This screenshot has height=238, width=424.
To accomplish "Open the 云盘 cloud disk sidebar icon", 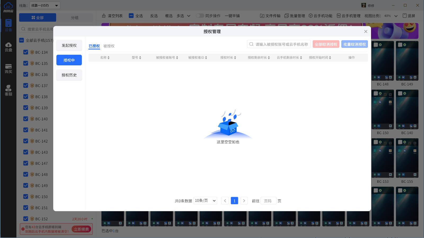I will 8,47.
